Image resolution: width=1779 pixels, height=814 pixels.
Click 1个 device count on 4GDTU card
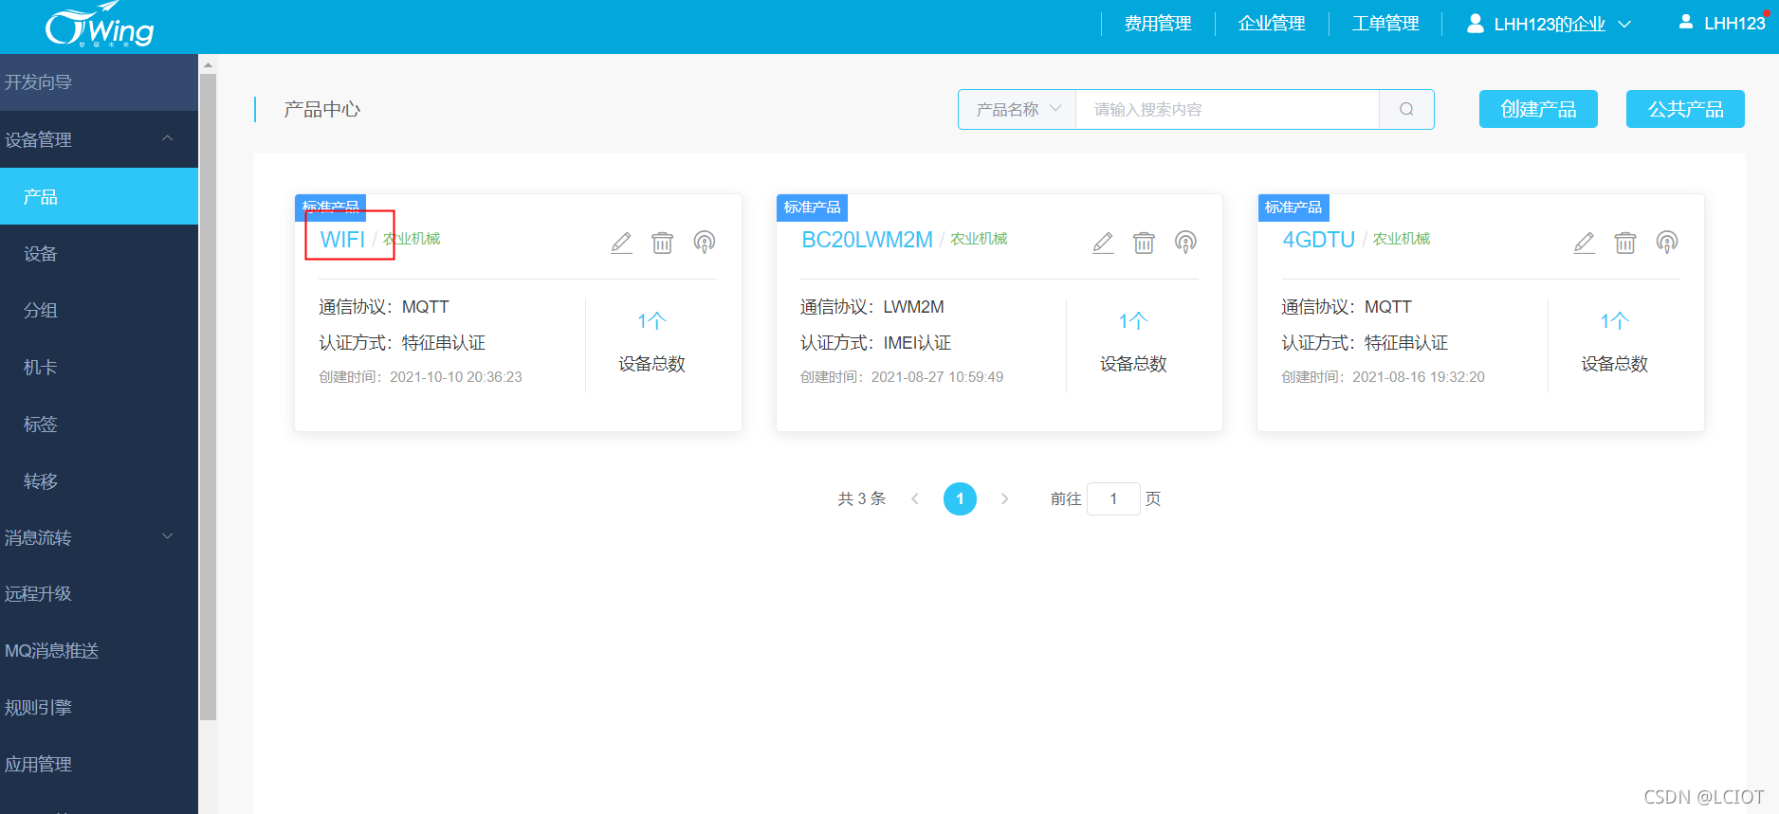point(1615,321)
